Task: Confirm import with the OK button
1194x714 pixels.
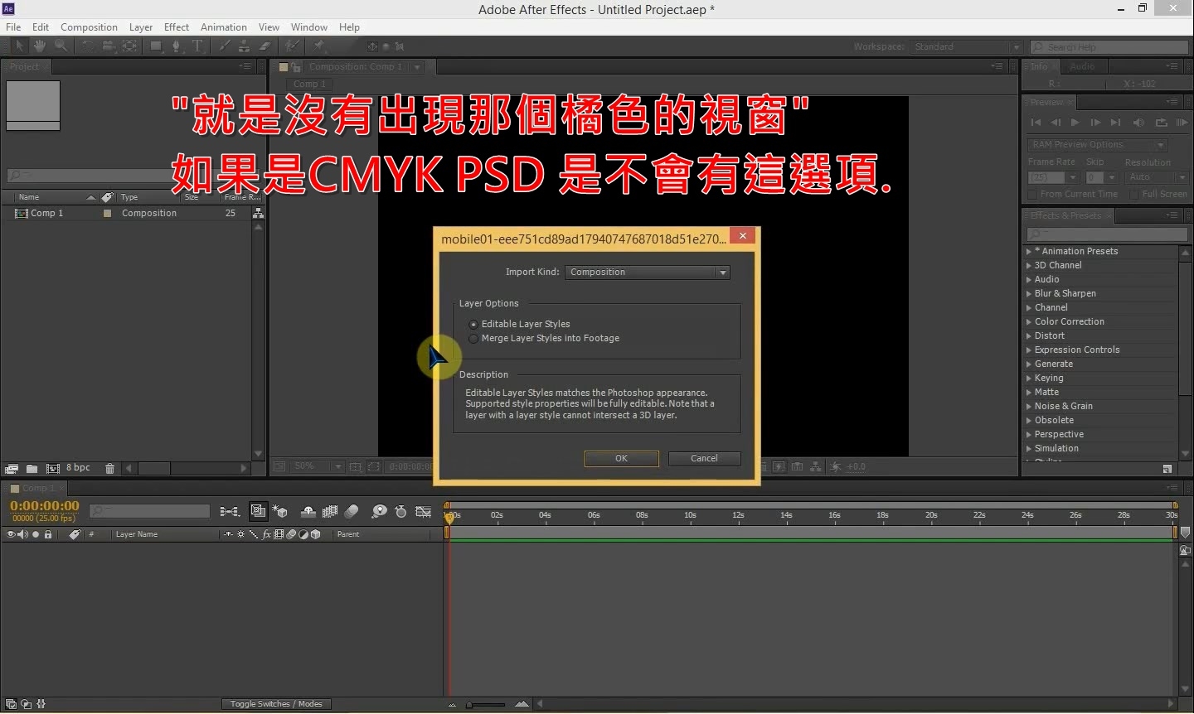Action: coord(622,458)
